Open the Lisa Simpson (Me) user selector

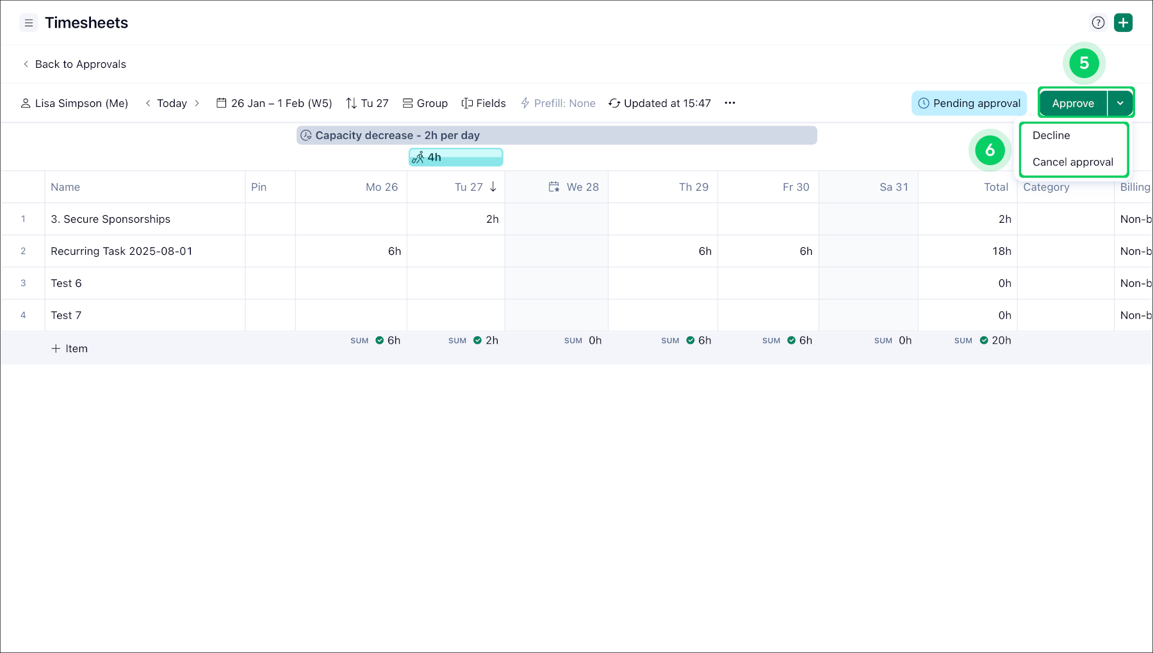tap(75, 103)
